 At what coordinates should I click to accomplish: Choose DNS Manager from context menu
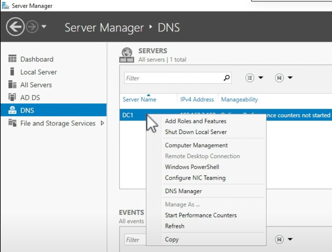[x=183, y=191]
